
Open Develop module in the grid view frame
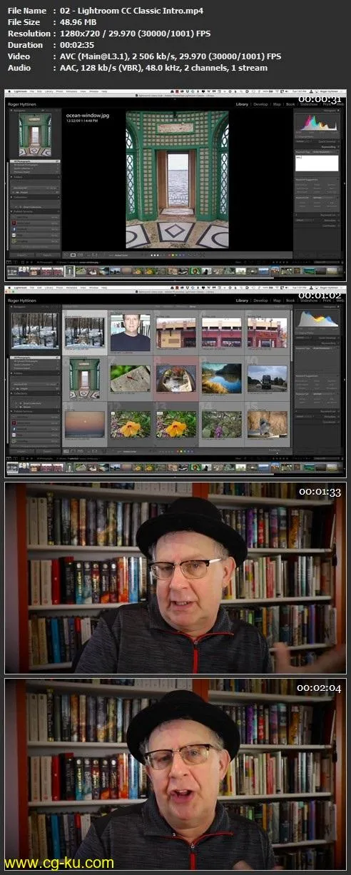pyautogui.click(x=260, y=300)
